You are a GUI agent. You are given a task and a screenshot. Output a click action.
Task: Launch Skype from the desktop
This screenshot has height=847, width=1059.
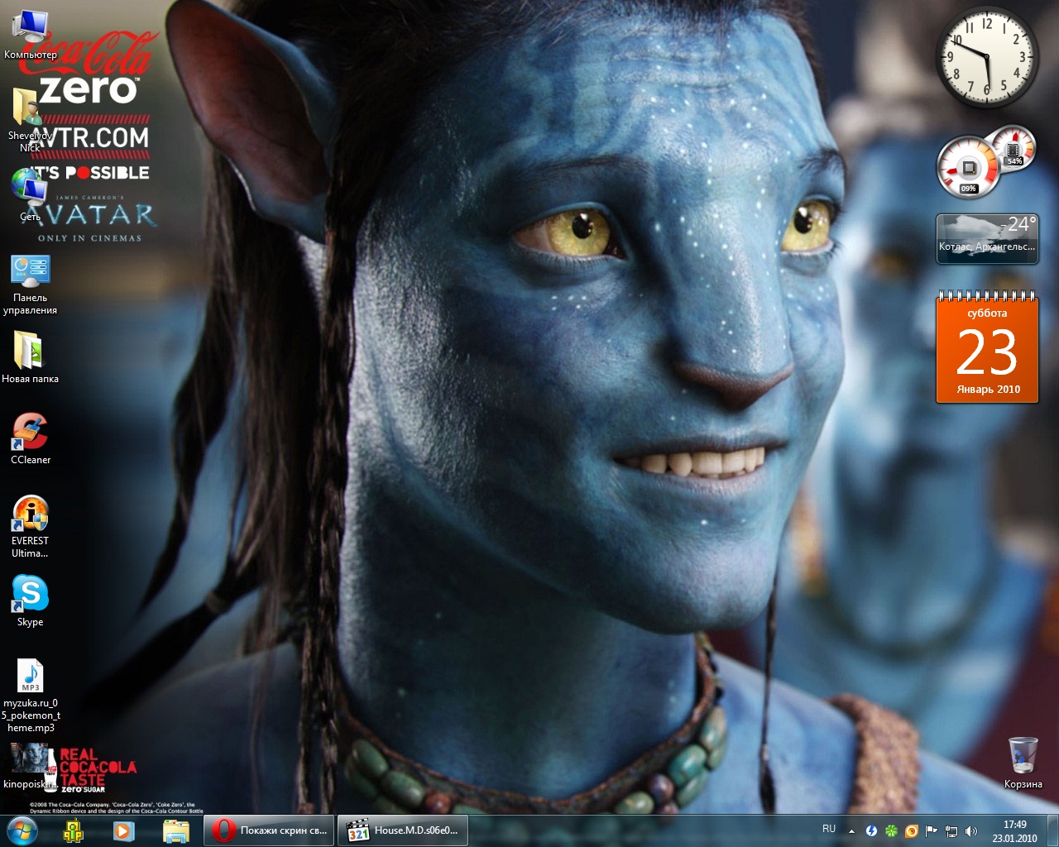coord(30,601)
